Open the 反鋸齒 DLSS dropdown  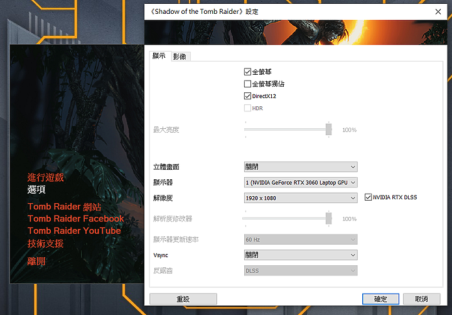click(x=301, y=270)
